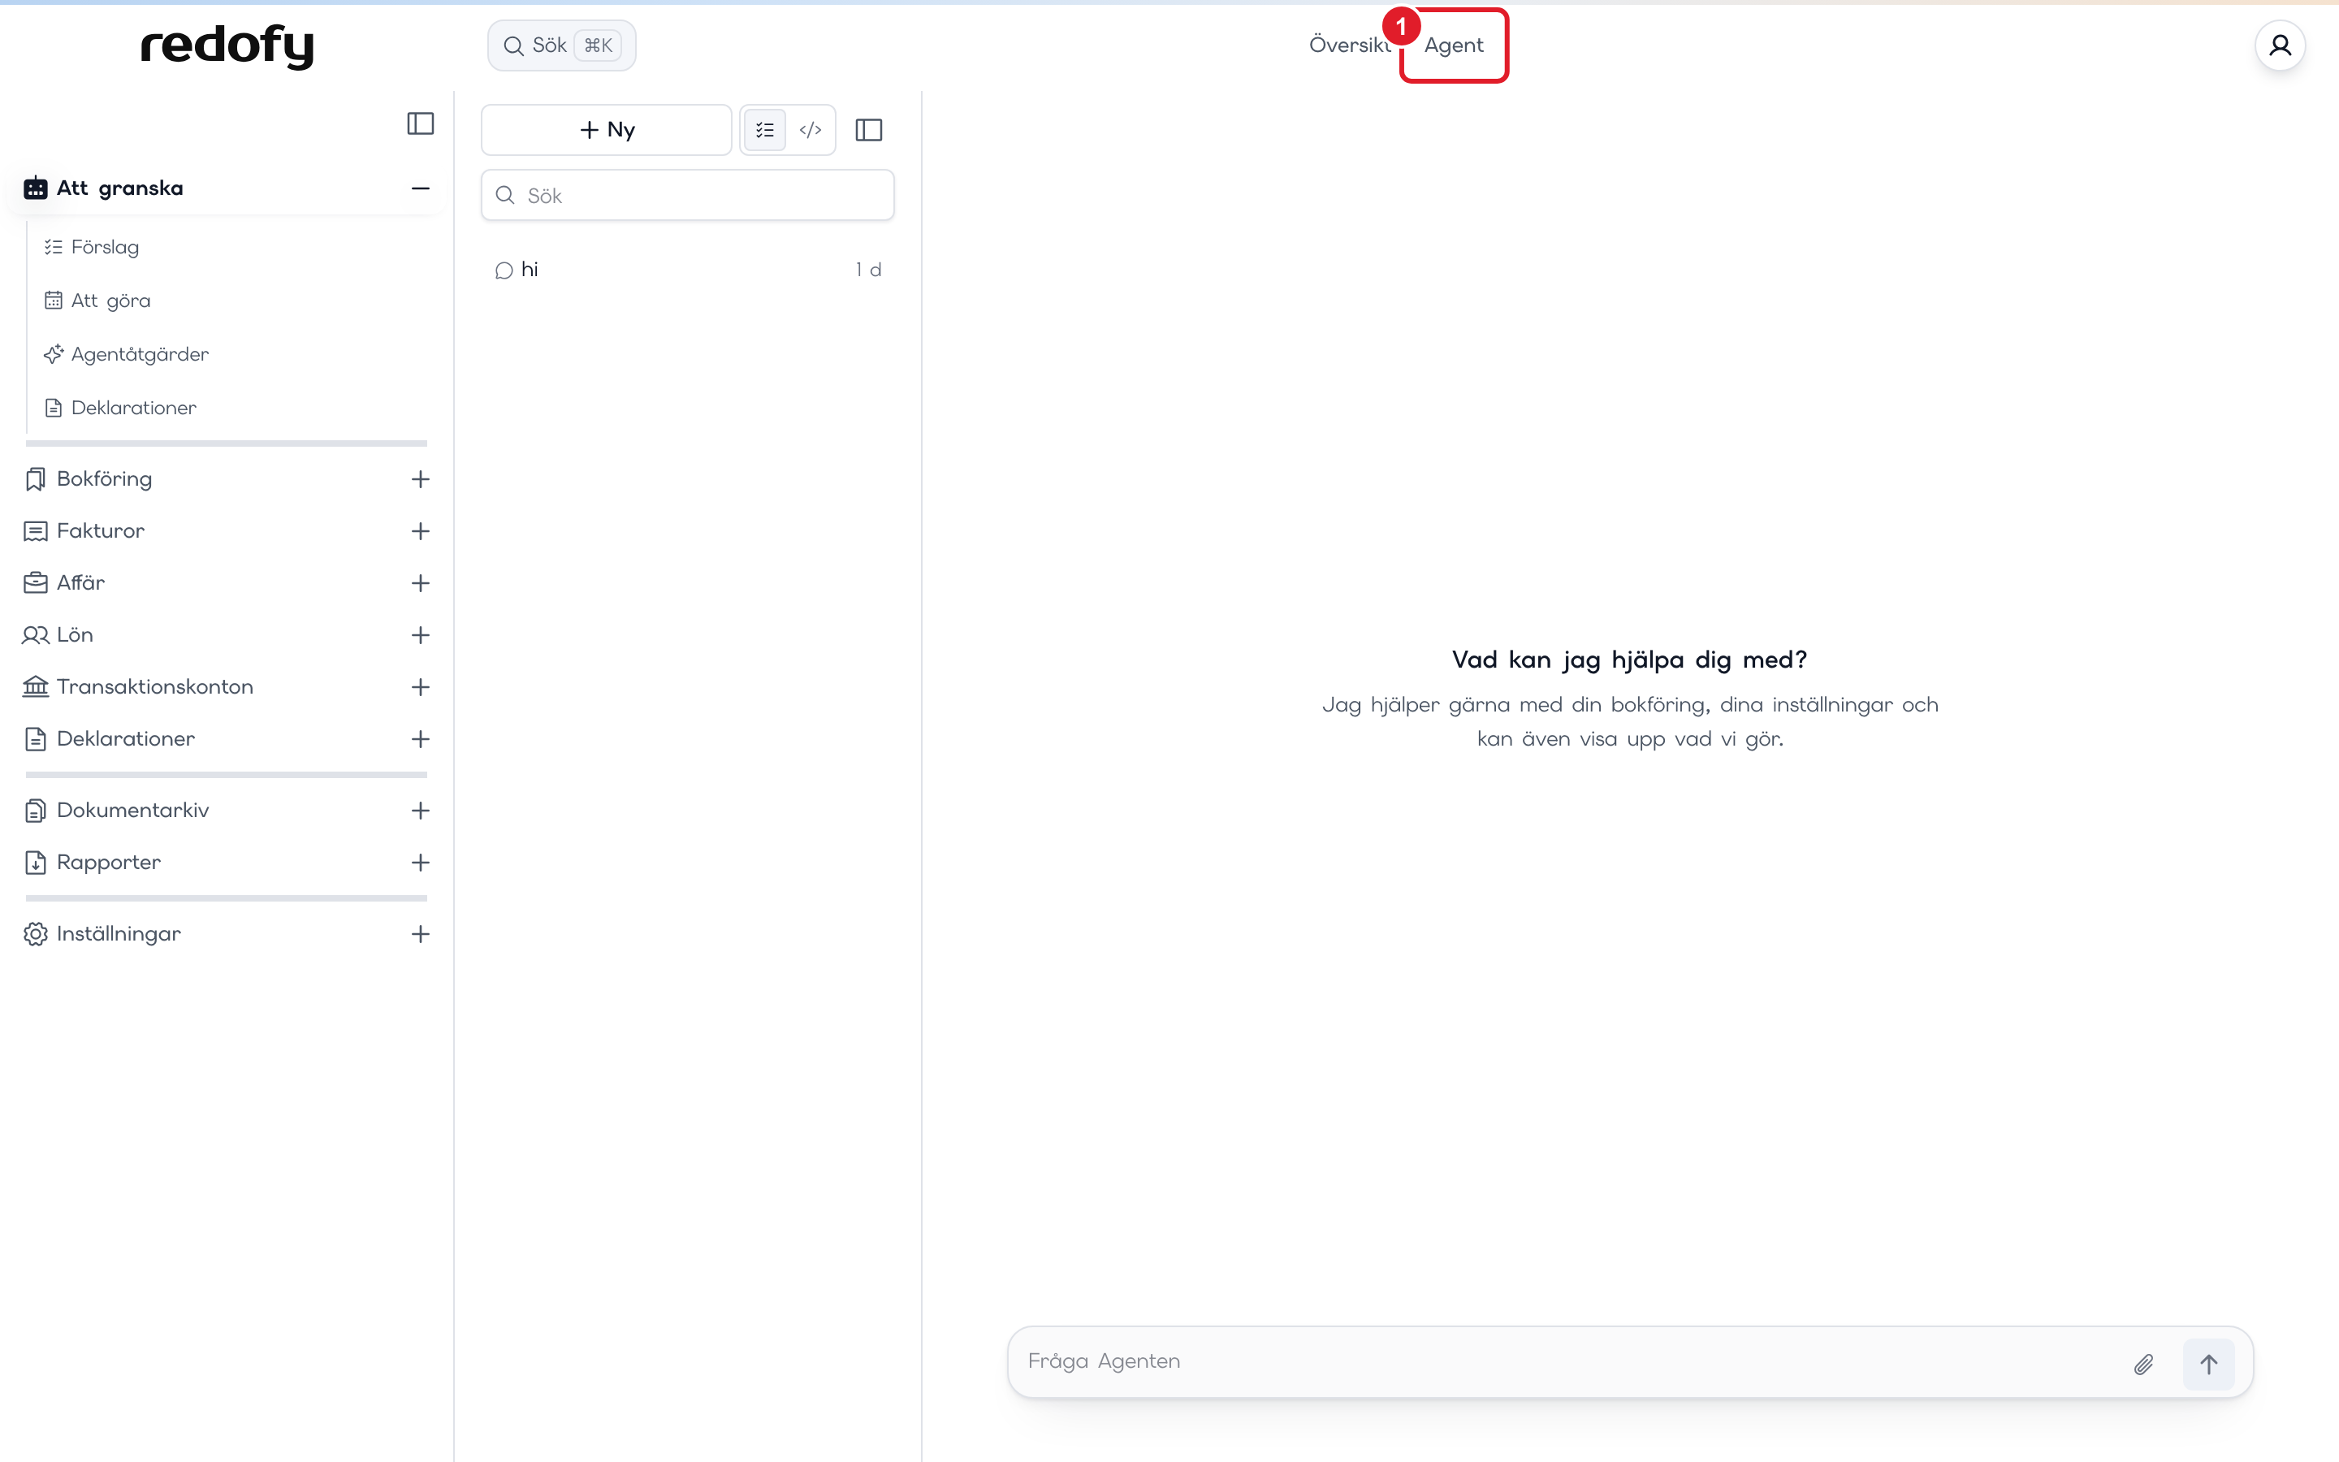Click the chat bubble icon beside hi

coord(504,270)
